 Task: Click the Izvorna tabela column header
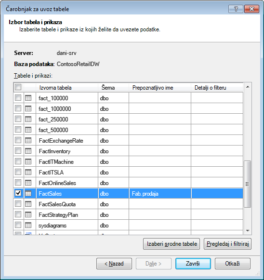click(x=67, y=88)
